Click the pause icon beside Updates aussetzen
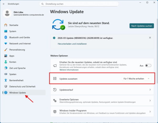The height and width of the screenshot is (123, 158). coord(55,79)
